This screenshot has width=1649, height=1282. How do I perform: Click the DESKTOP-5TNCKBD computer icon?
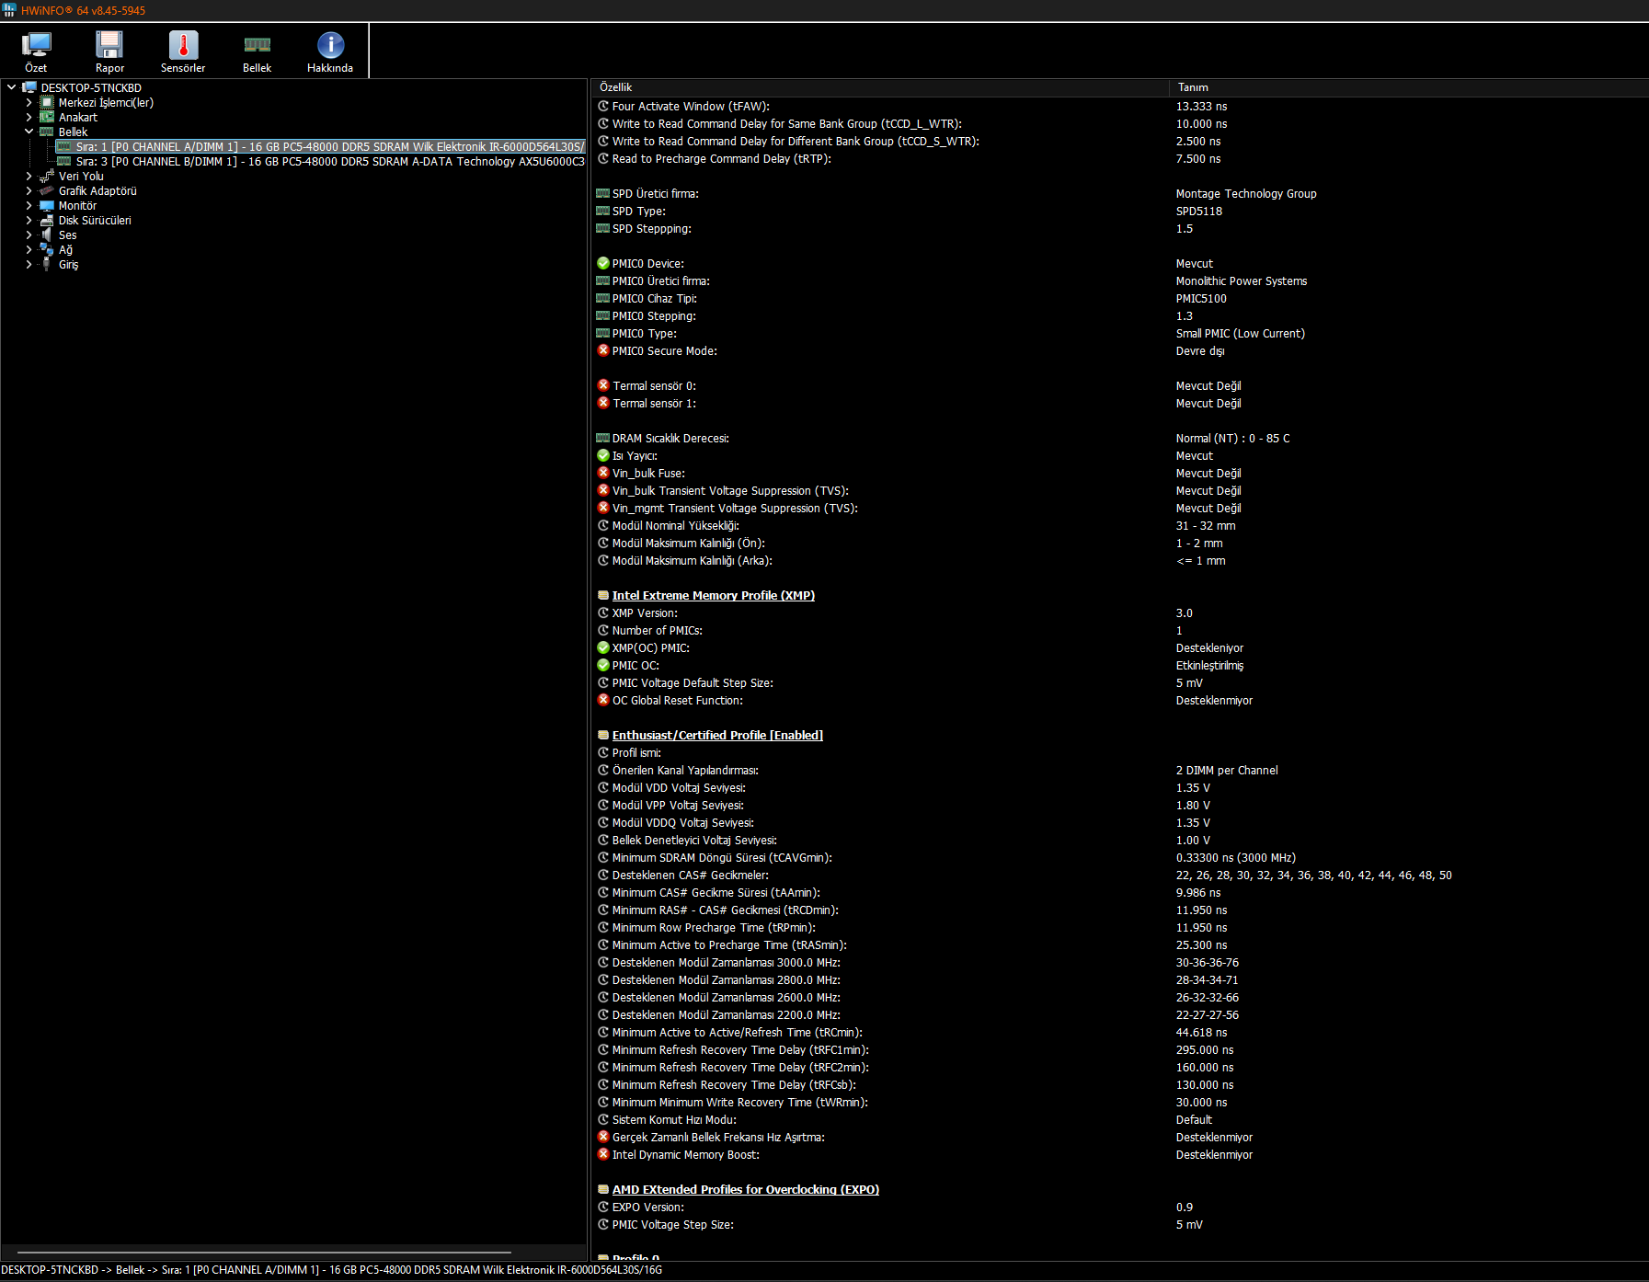click(x=29, y=87)
